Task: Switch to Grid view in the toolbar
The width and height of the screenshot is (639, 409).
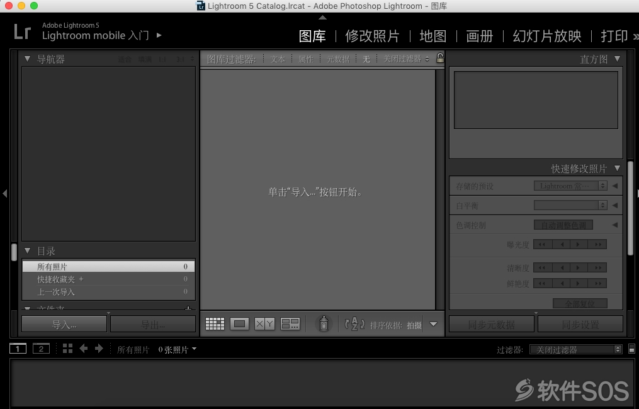Action: pos(215,324)
